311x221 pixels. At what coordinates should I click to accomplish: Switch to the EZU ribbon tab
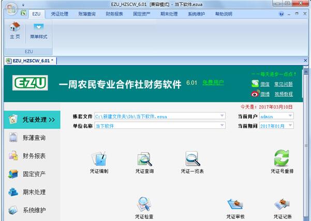pos(36,14)
